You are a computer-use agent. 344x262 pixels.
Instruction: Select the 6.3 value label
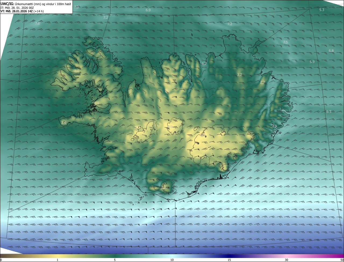(x=329, y=111)
